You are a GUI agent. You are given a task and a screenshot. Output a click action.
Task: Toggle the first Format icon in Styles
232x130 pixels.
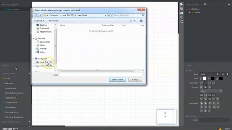pos(202,87)
